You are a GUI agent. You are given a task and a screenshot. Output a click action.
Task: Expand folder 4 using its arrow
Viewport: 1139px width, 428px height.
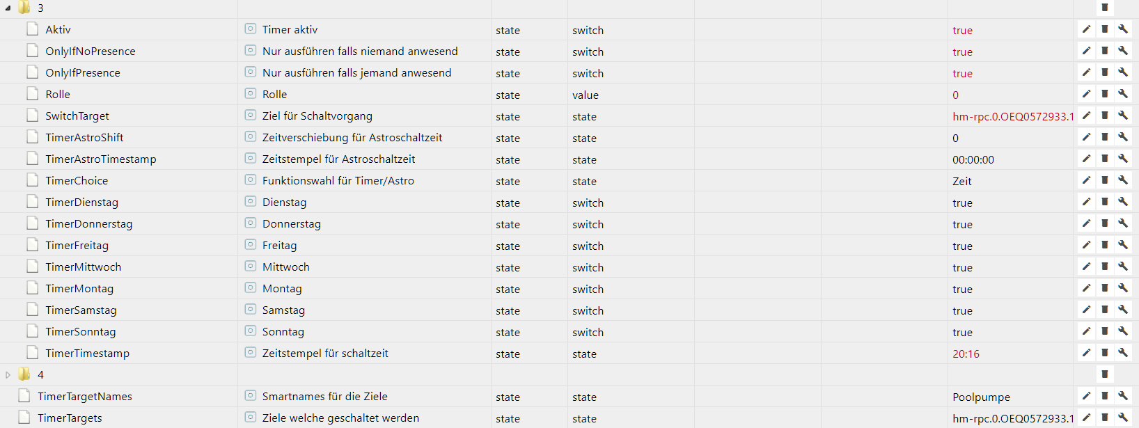pyautogui.click(x=8, y=375)
